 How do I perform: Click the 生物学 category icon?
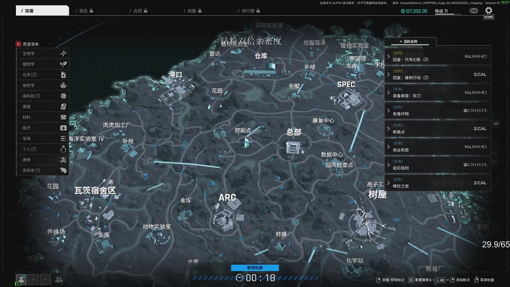tap(63, 54)
